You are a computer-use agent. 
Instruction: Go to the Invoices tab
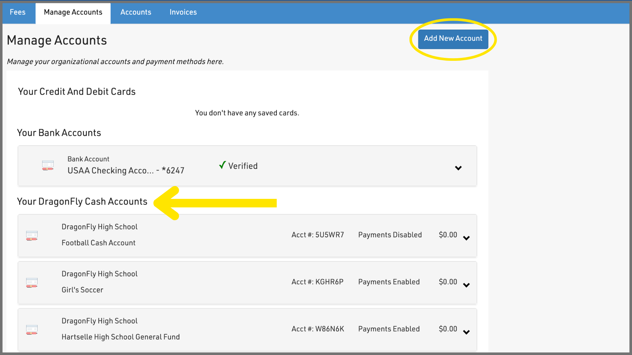183,12
